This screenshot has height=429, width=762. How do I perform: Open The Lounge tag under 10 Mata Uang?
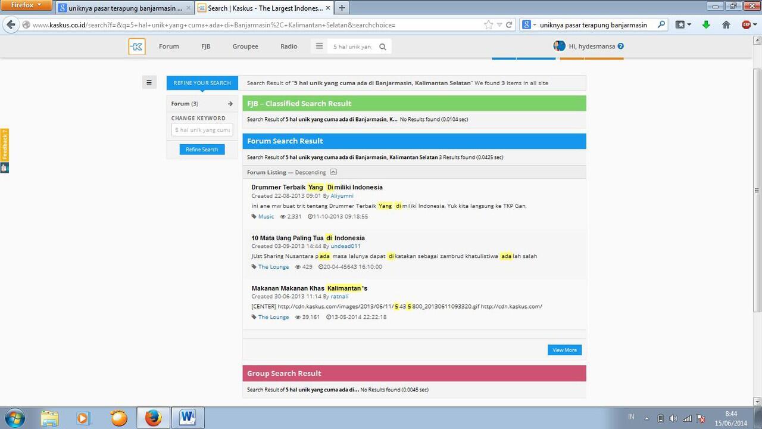(273, 267)
